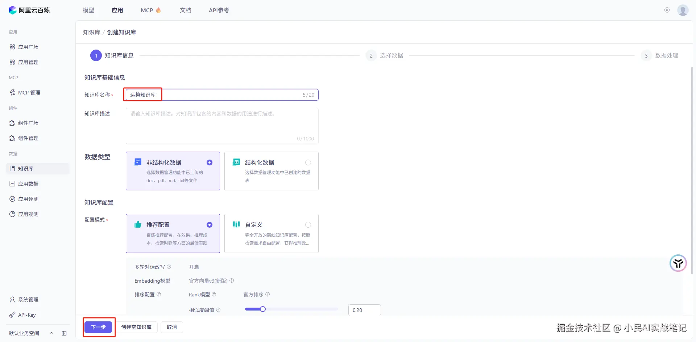
Task: Click the 推荐配置 thumbs-up icon
Action: 138,224
